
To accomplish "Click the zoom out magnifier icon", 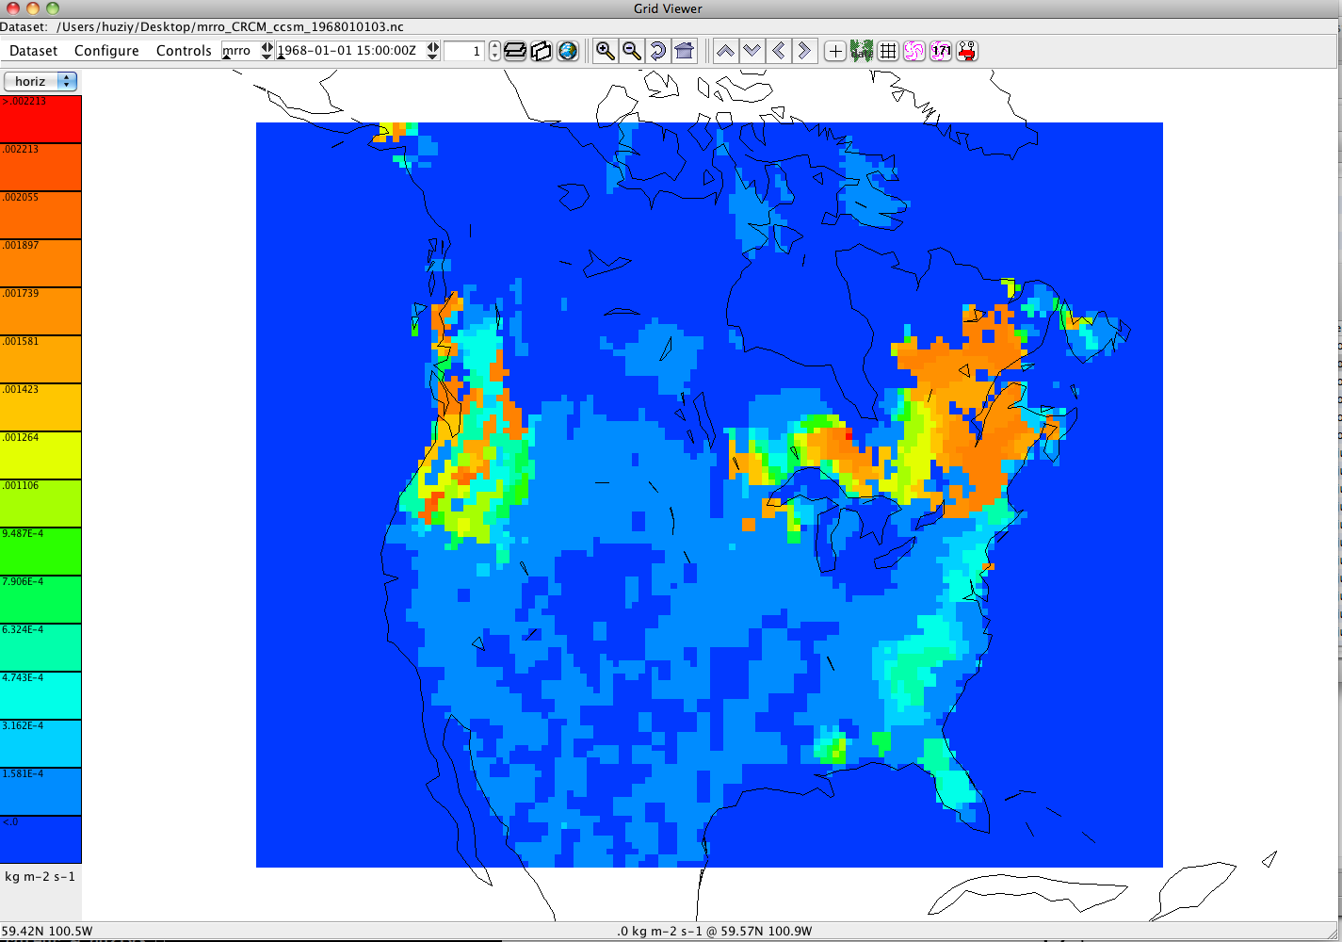I will click(632, 51).
